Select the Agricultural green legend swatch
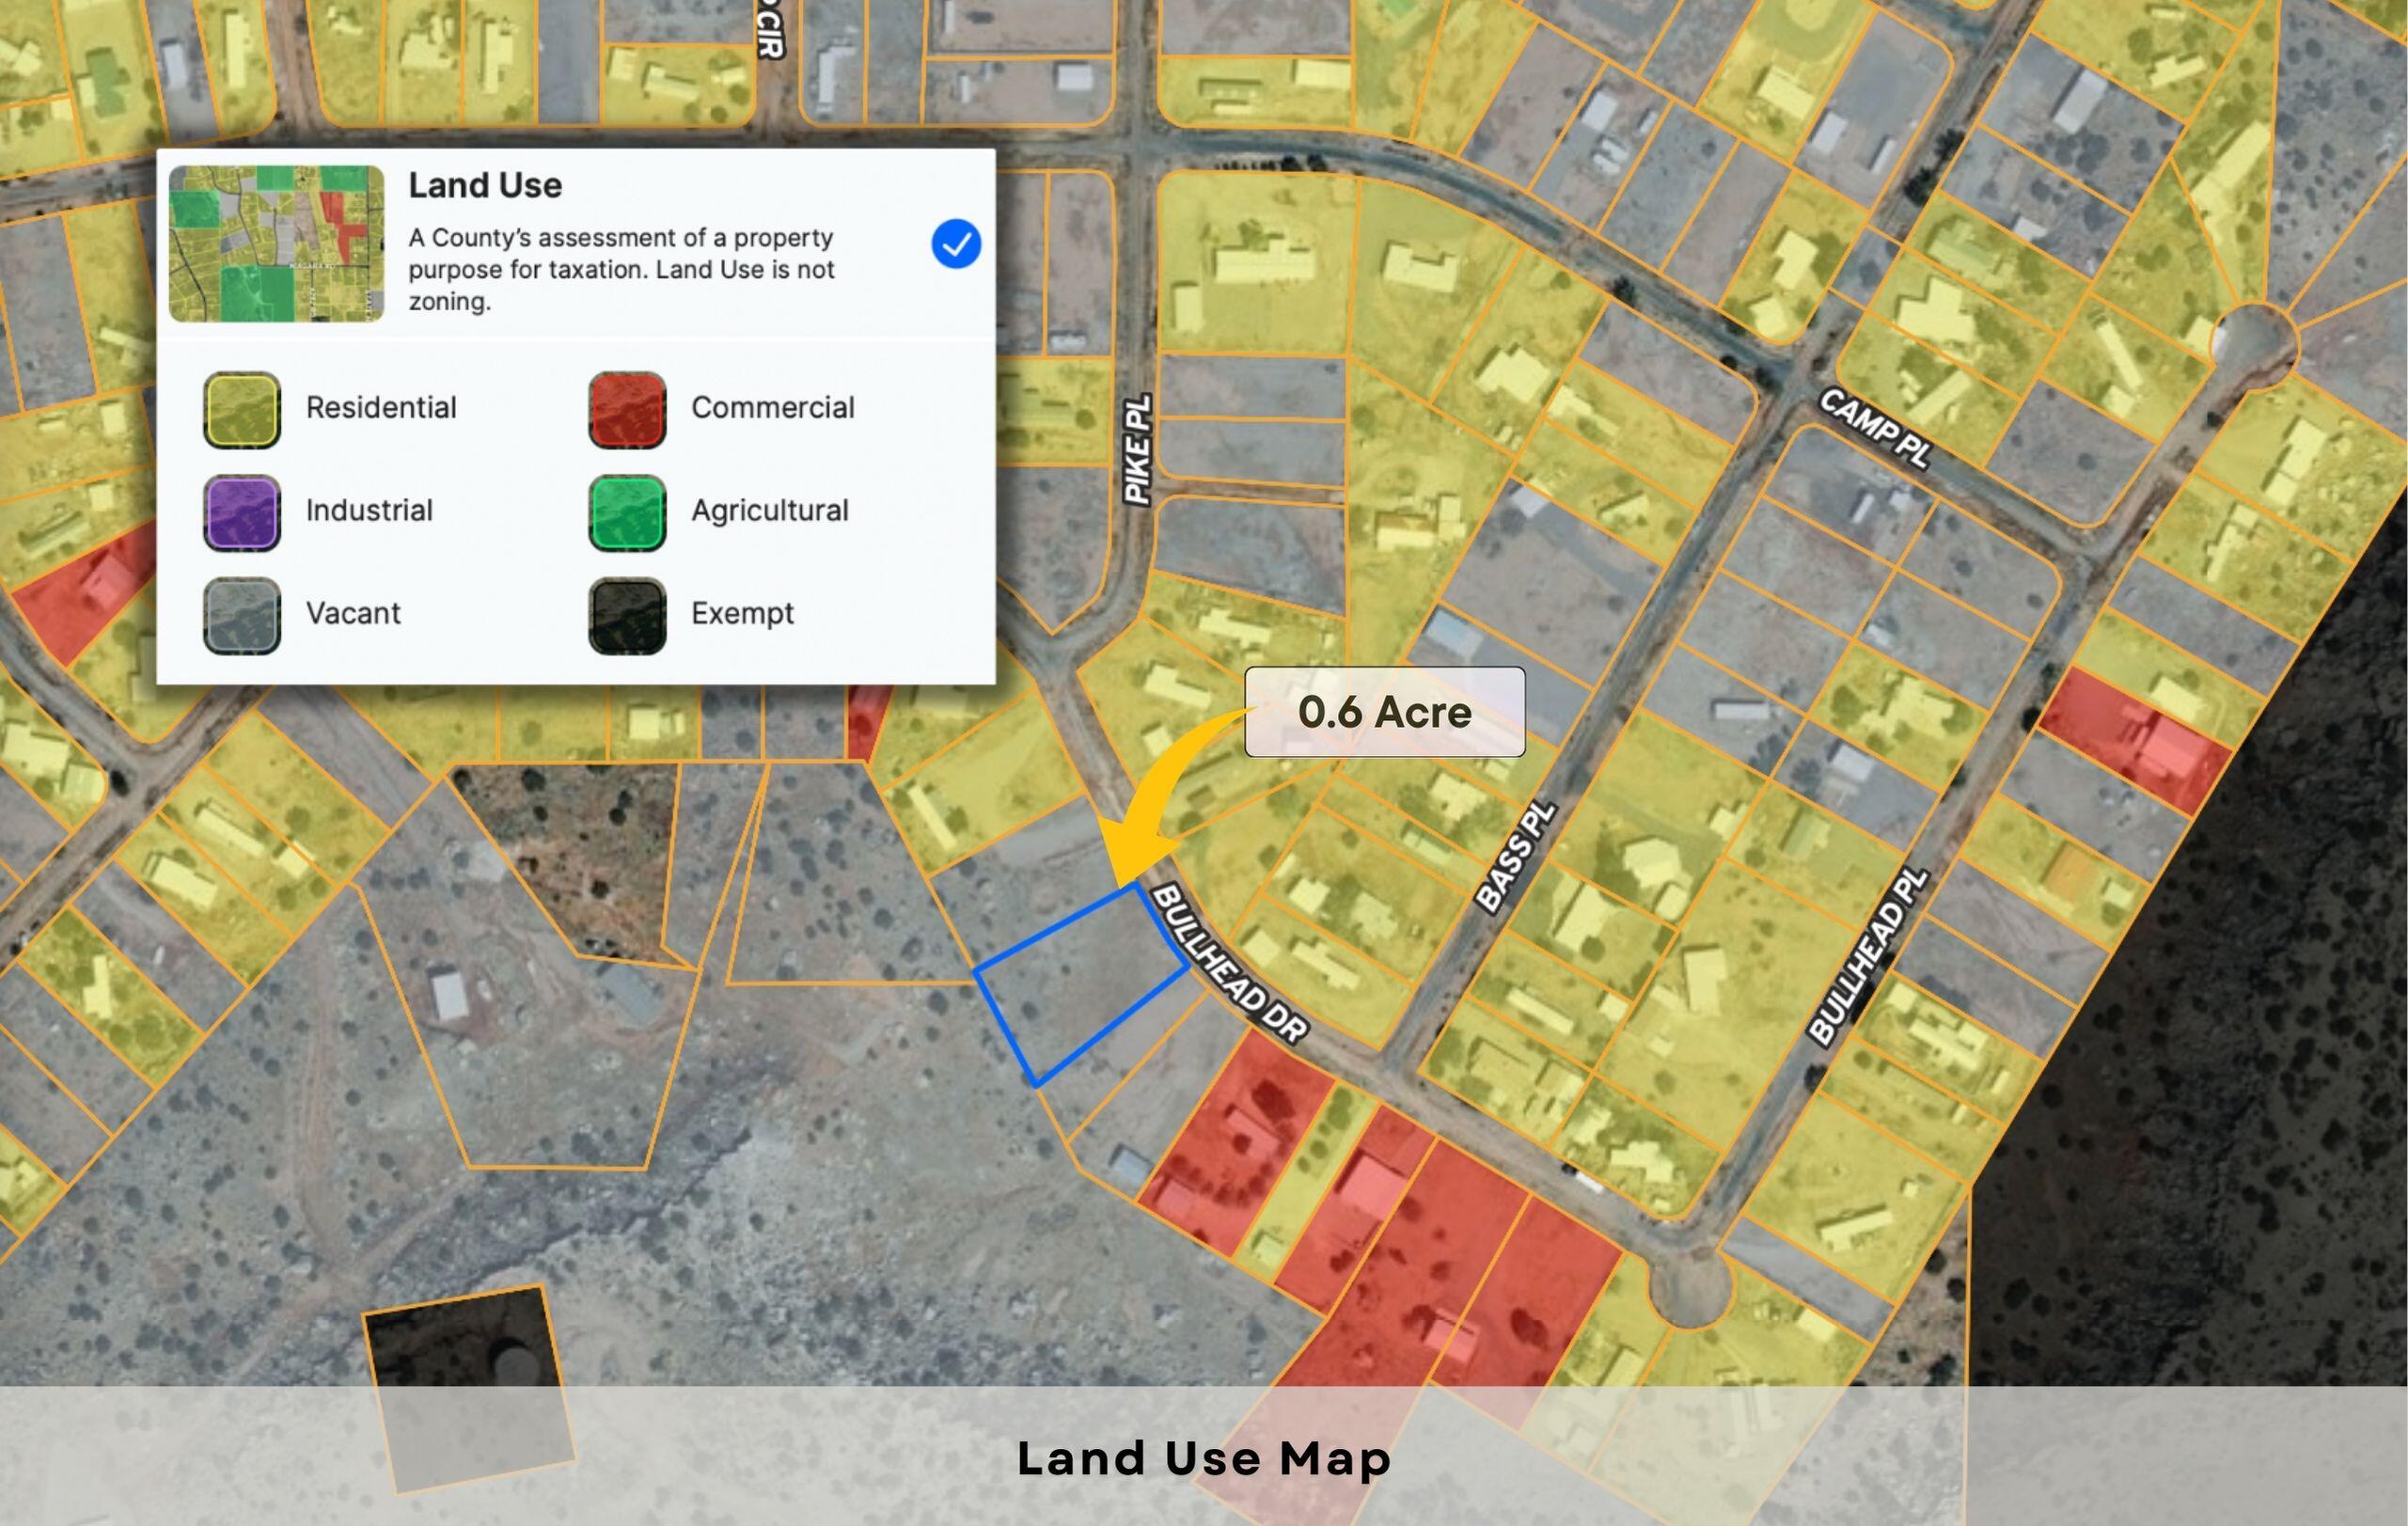The width and height of the screenshot is (2408, 1526). pyautogui.click(x=627, y=512)
